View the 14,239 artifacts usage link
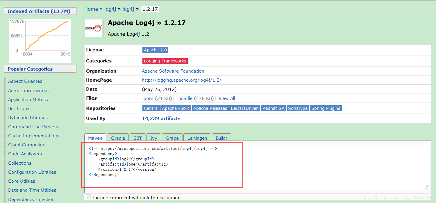This screenshot has width=436, height=203. point(161,118)
